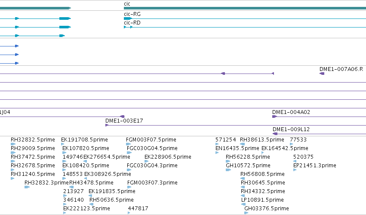Select the RH32832.3prime EST label
The width and height of the screenshot is (366, 215).
tap(46, 183)
